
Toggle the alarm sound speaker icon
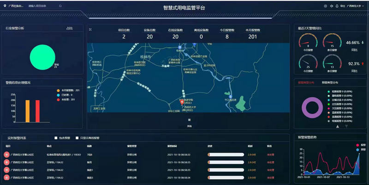pos(331,6)
